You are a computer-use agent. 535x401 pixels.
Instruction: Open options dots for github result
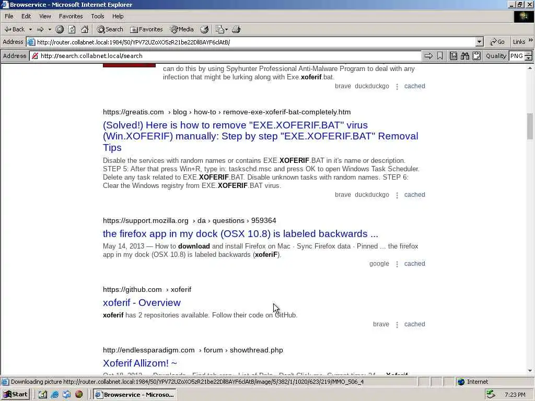click(397, 325)
